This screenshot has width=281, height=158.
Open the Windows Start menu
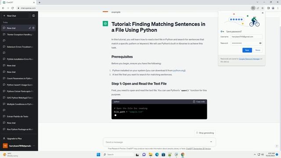pyautogui.click(x=98, y=154)
